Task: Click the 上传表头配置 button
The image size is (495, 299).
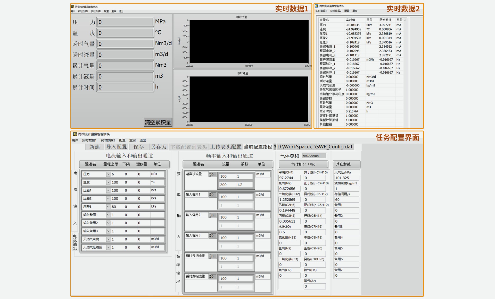Action: tap(226, 147)
